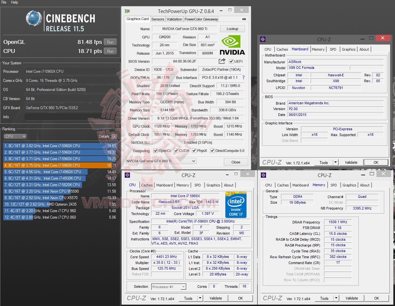
Task: Click the GPU-Z screenshot camera icon
Action: (244, 19)
